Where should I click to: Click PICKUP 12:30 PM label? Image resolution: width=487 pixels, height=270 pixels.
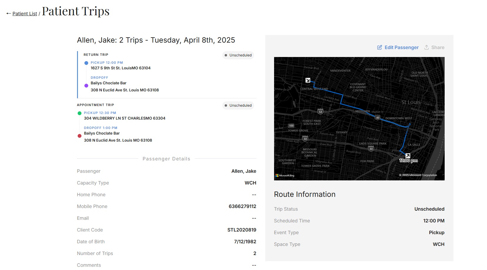coord(100,113)
